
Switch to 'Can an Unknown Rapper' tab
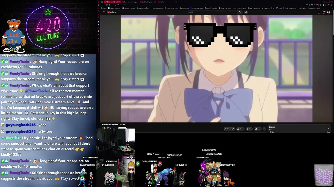130,2
